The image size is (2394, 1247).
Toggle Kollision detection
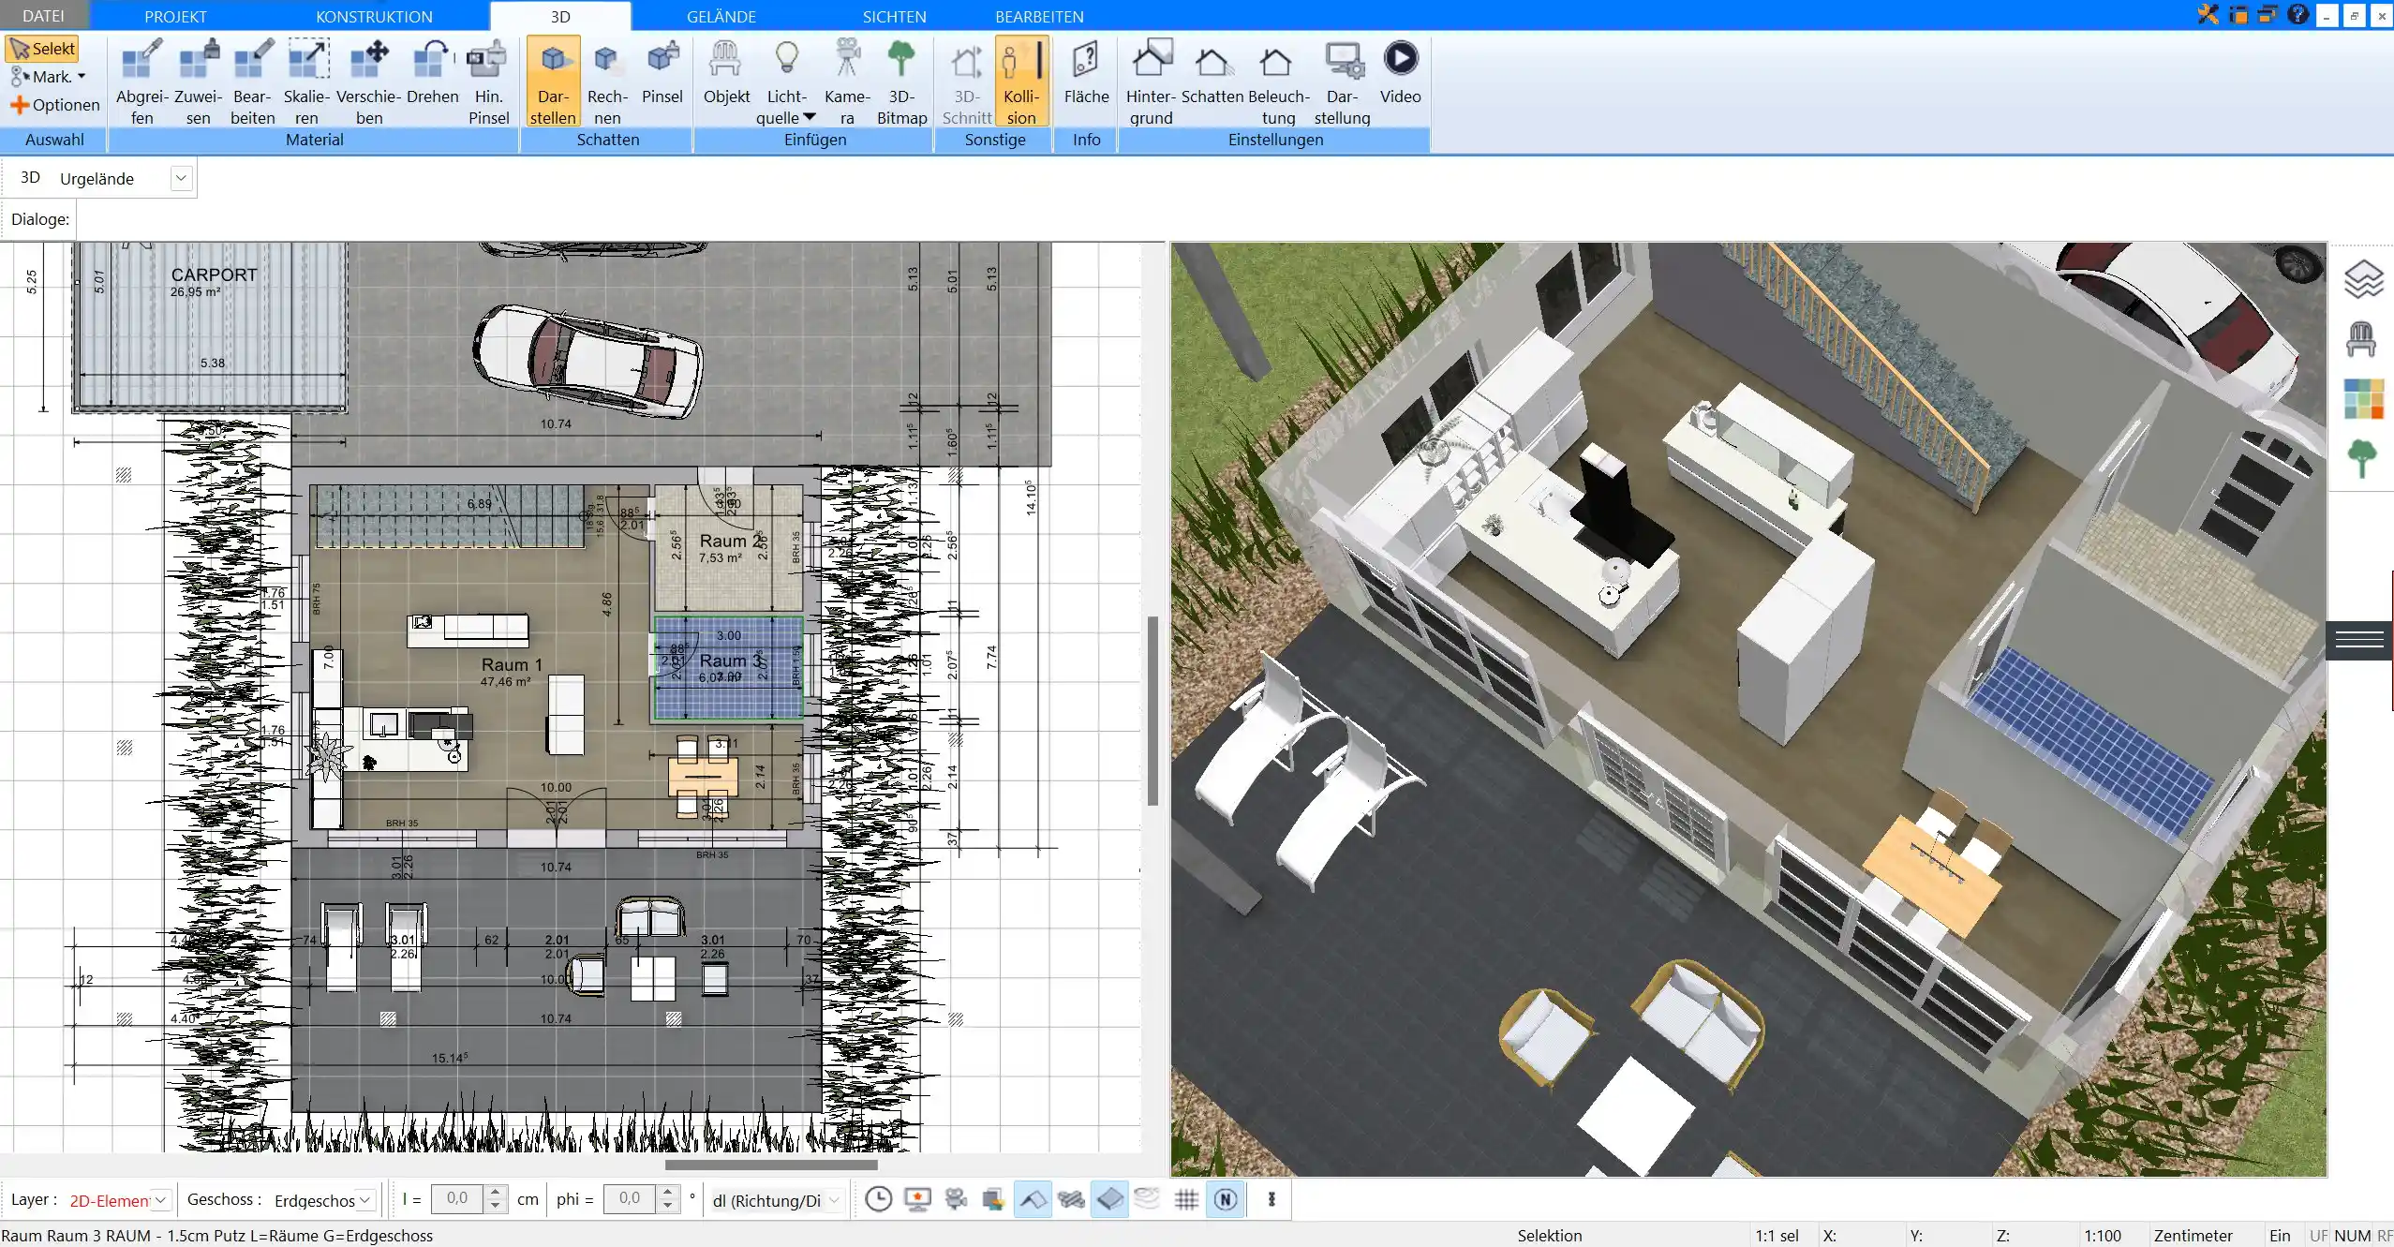click(x=1021, y=82)
